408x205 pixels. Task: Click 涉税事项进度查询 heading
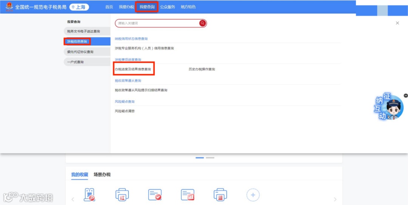(x=128, y=59)
